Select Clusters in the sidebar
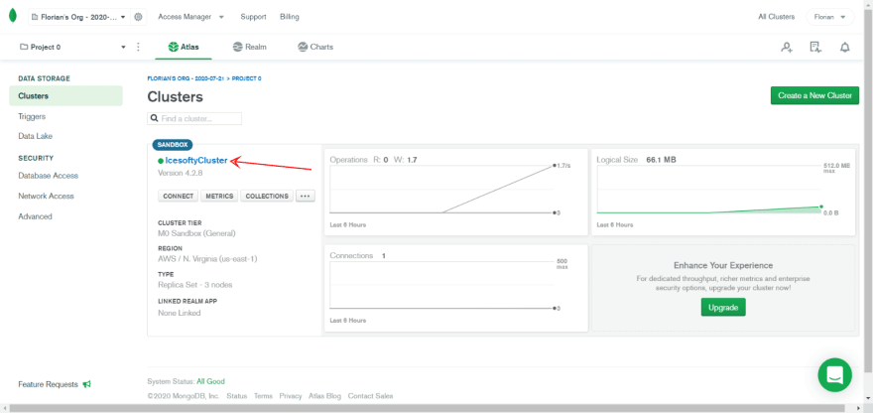The width and height of the screenshot is (873, 413). click(x=65, y=96)
